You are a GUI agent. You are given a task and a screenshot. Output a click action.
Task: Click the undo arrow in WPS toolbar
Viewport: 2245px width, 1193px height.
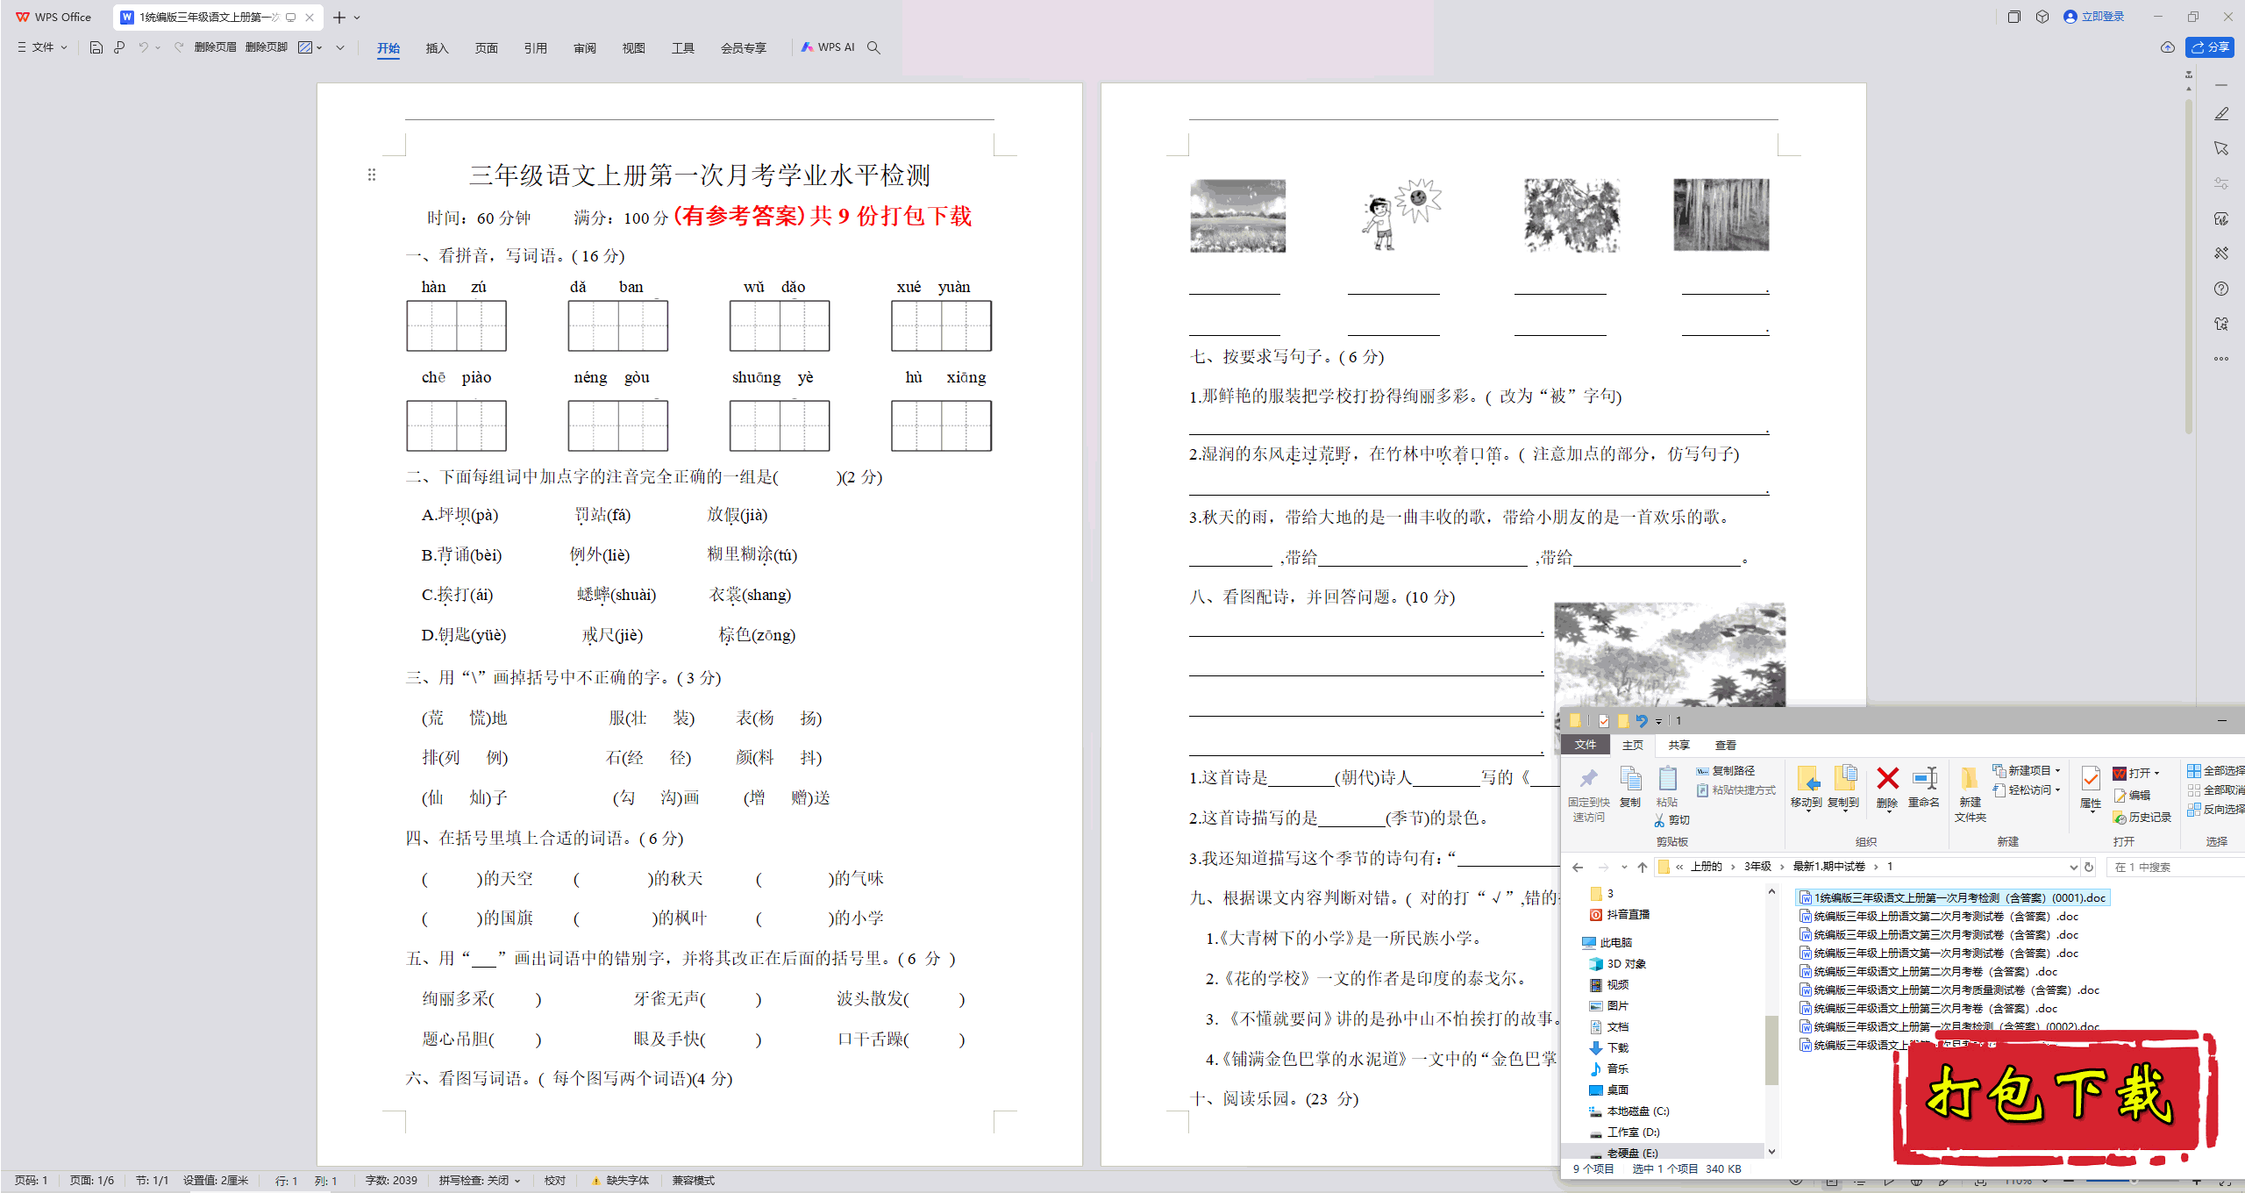pos(143,47)
